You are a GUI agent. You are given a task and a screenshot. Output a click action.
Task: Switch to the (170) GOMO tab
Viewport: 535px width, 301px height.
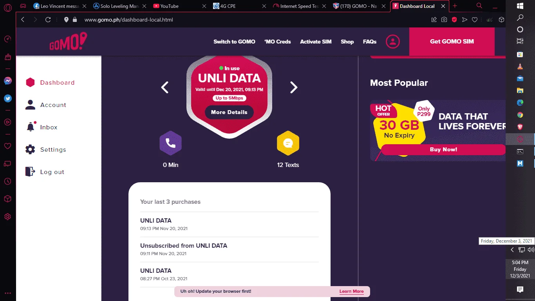point(360,6)
